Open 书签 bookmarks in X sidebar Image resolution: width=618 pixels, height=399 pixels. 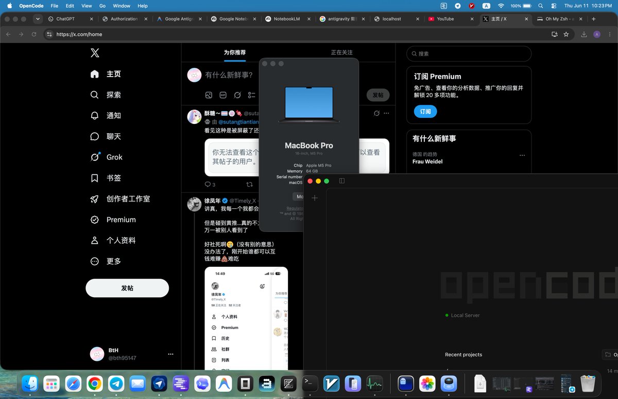point(106,178)
